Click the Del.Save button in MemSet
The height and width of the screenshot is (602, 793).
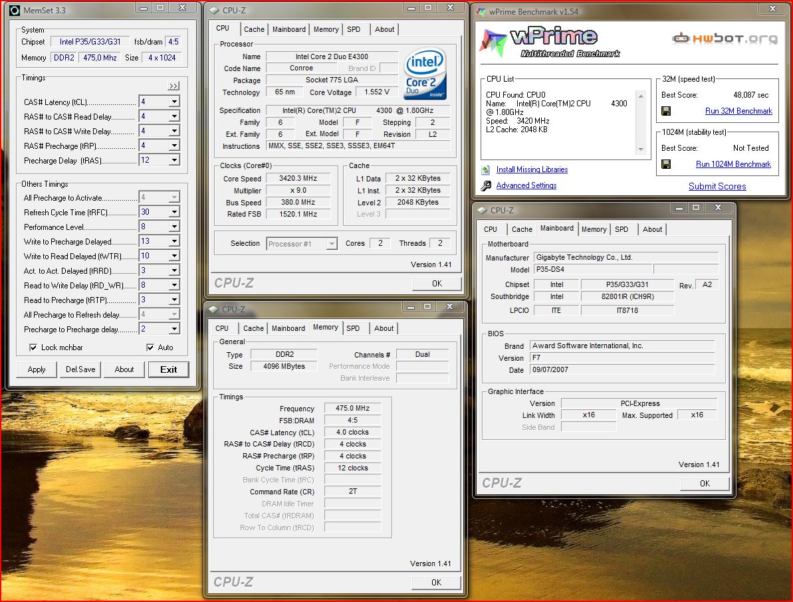80,369
